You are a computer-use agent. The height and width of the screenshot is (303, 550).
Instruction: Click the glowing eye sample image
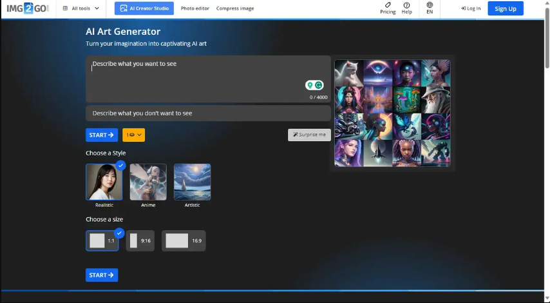[x=378, y=73]
